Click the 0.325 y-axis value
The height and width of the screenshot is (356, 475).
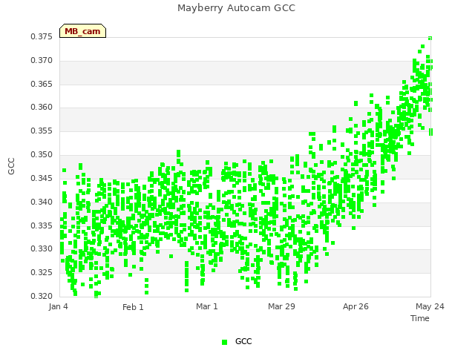(x=42, y=272)
